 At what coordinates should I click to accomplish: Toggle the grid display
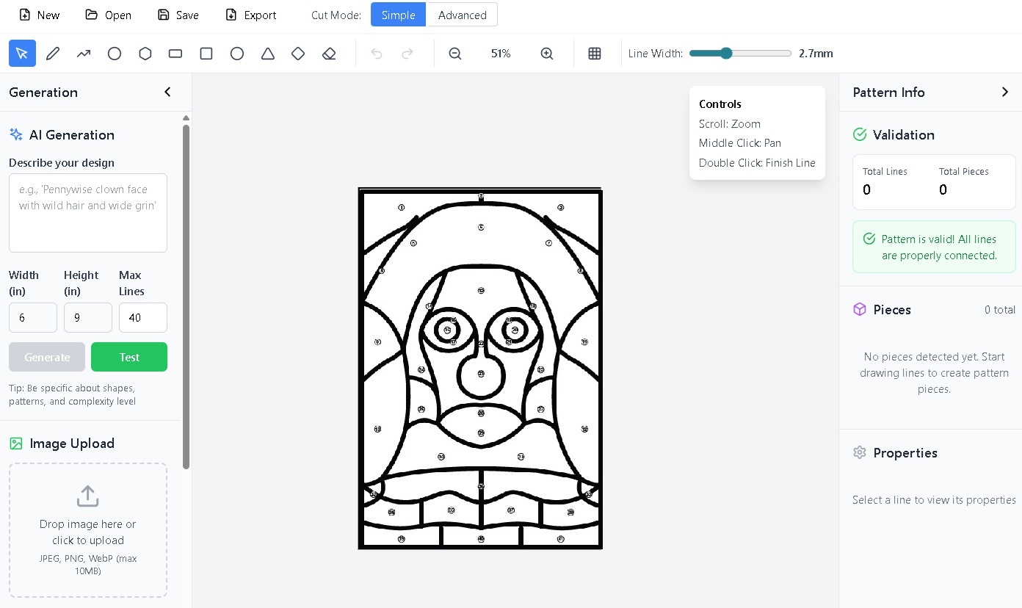point(595,54)
